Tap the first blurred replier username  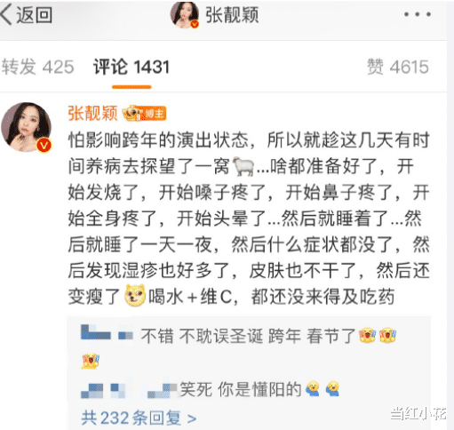(107, 333)
